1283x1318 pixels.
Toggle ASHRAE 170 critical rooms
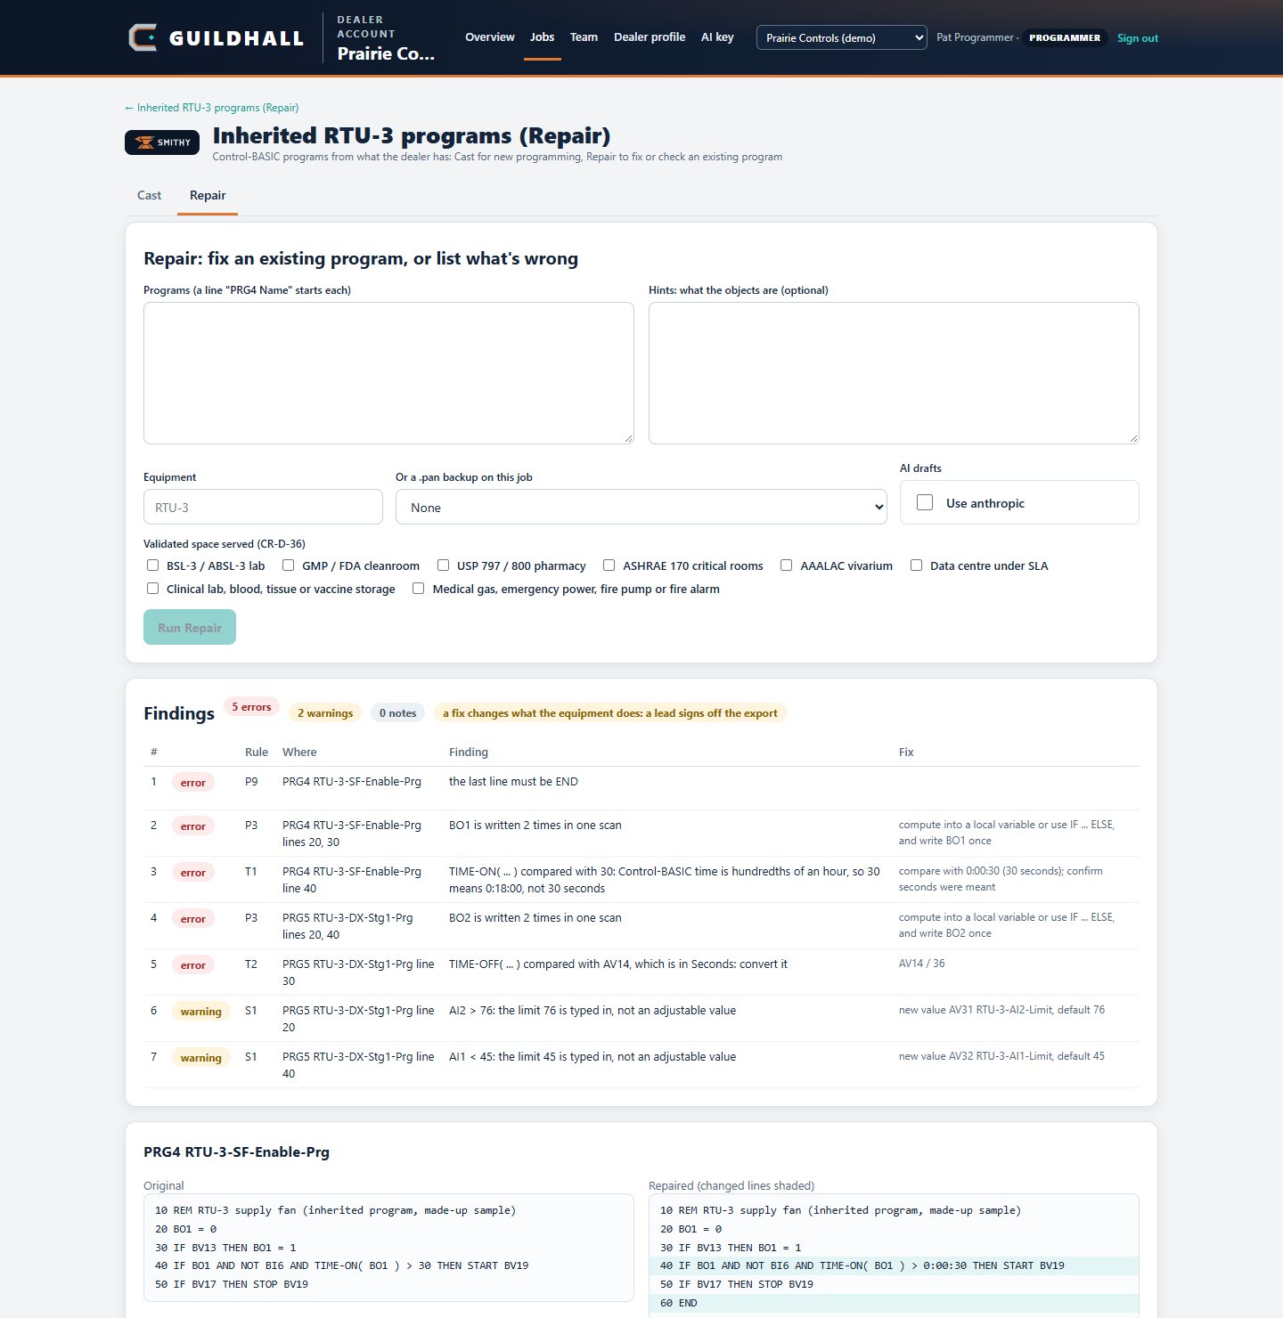(x=609, y=565)
